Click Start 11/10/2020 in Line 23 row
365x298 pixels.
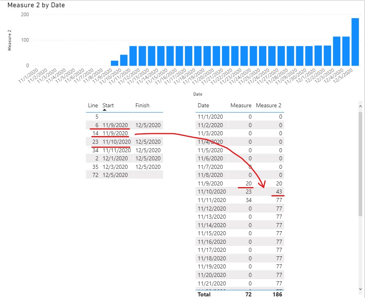117,142
